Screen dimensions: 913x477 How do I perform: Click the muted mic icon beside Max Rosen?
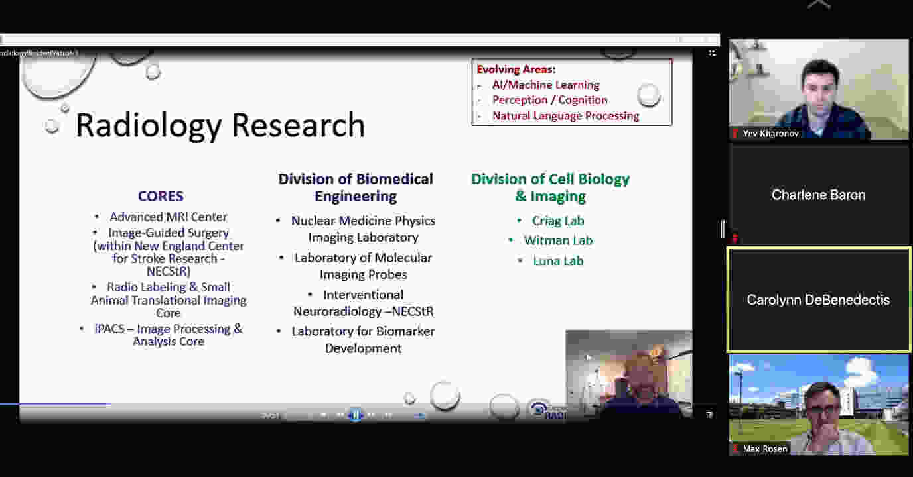pos(735,449)
